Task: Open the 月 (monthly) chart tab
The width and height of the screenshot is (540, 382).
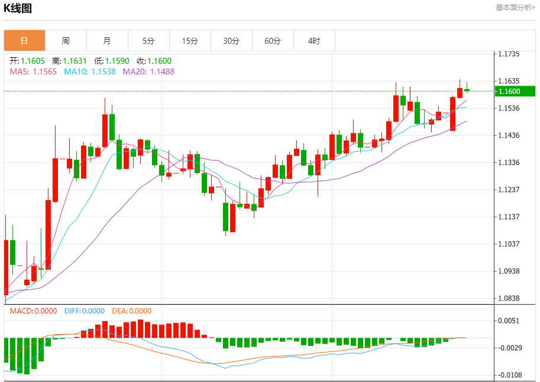Action: [107, 41]
